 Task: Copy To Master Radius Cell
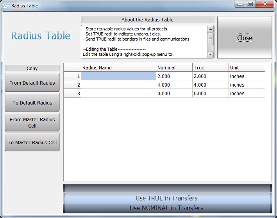point(32,142)
